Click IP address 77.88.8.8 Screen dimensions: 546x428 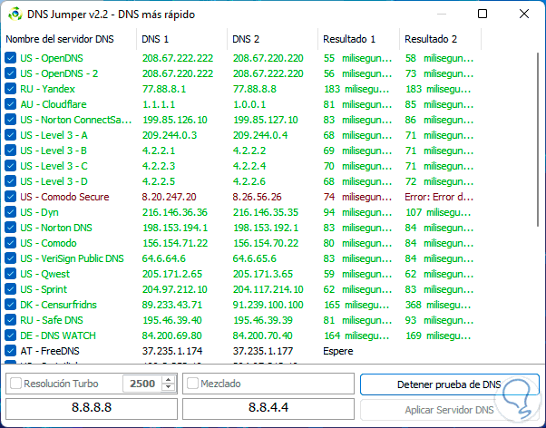coord(255,89)
